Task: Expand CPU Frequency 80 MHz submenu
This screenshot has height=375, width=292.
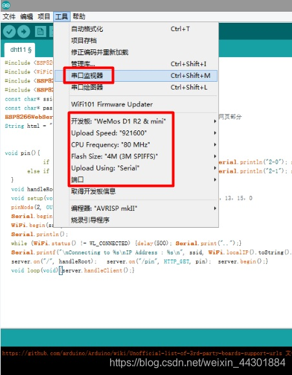Action: pos(136,145)
